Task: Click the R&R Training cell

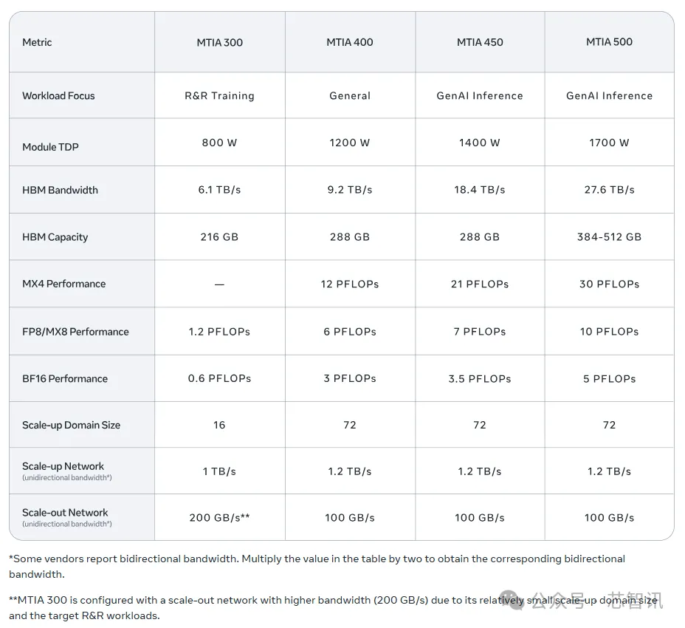Action: click(x=219, y=95)
